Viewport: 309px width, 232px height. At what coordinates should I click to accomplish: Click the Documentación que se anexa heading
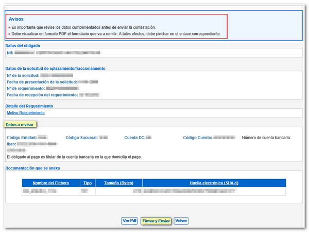pyautogui.click(x=34, y=168)
